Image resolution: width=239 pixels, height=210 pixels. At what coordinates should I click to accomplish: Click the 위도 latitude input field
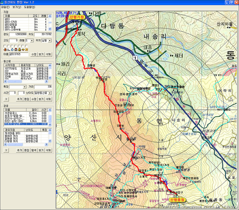(43, 34)
